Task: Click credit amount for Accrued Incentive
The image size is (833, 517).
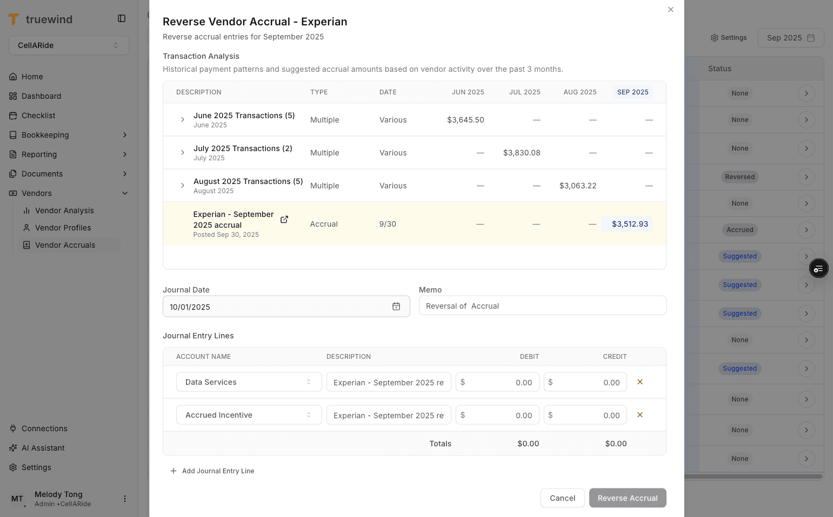Action: click(585, 415)
